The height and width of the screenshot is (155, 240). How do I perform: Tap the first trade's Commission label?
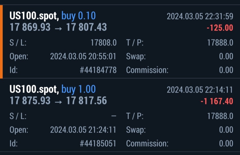[x=147, y=70]
